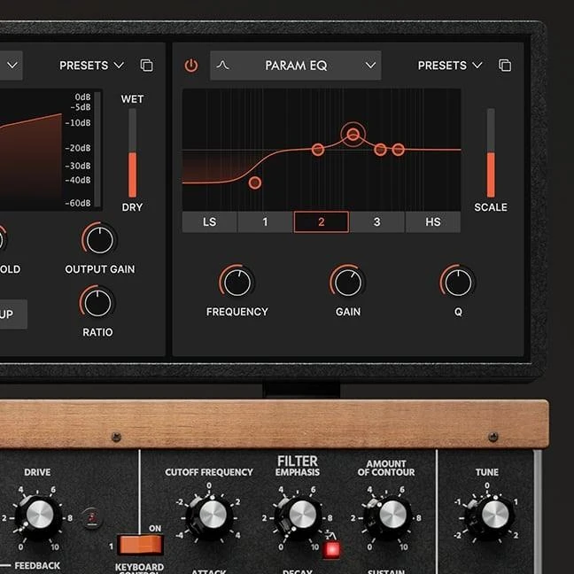574x574 pixels.
Task: Expand the compressor effect type dropdown chevron
Action: [12, 66]
